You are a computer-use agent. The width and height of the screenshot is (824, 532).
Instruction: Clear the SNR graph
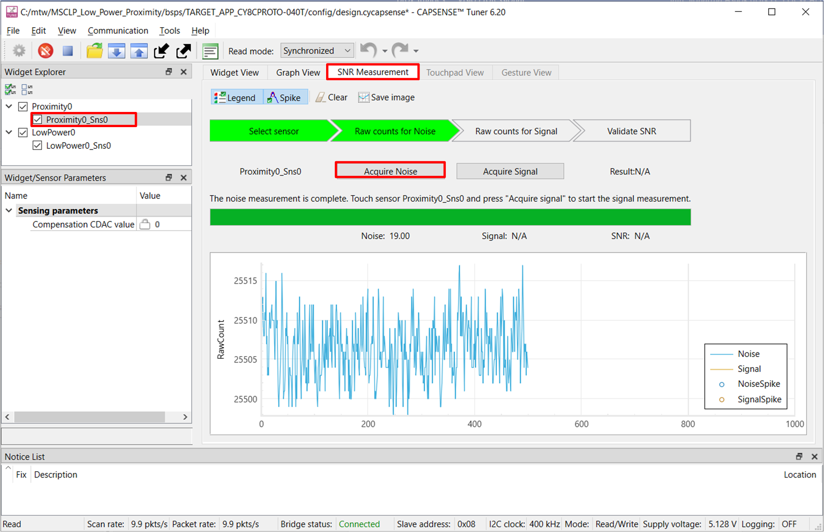coord(332,97)
